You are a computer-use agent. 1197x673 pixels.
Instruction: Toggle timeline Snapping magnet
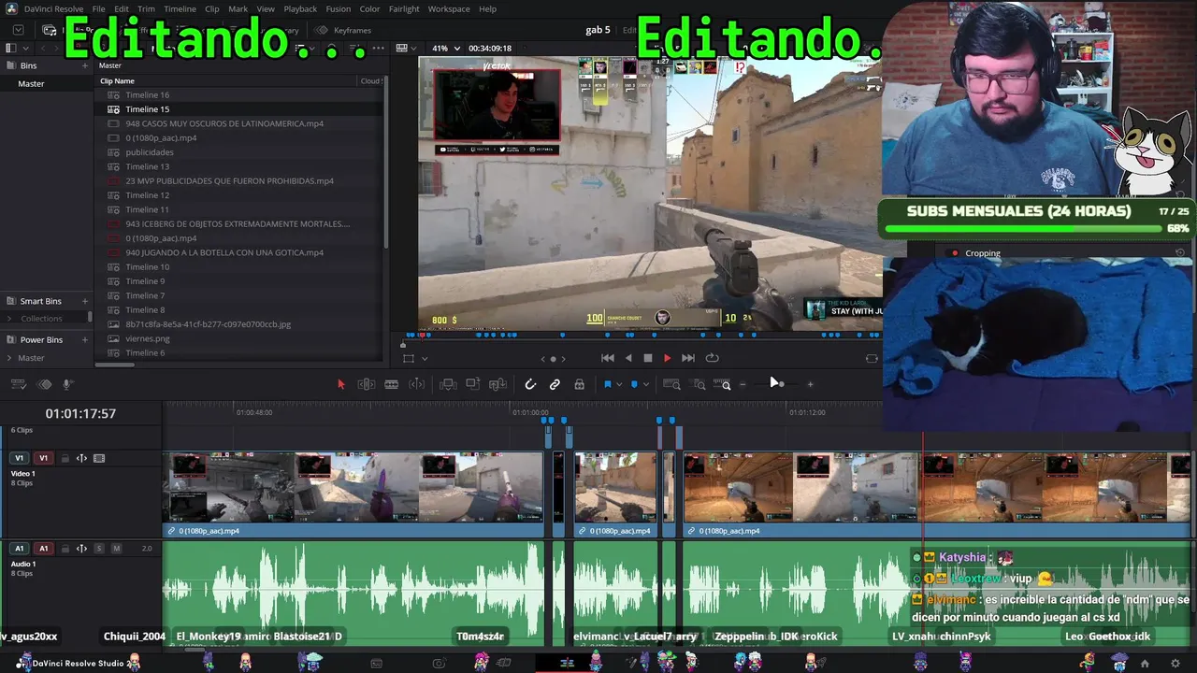pos(530,384)
